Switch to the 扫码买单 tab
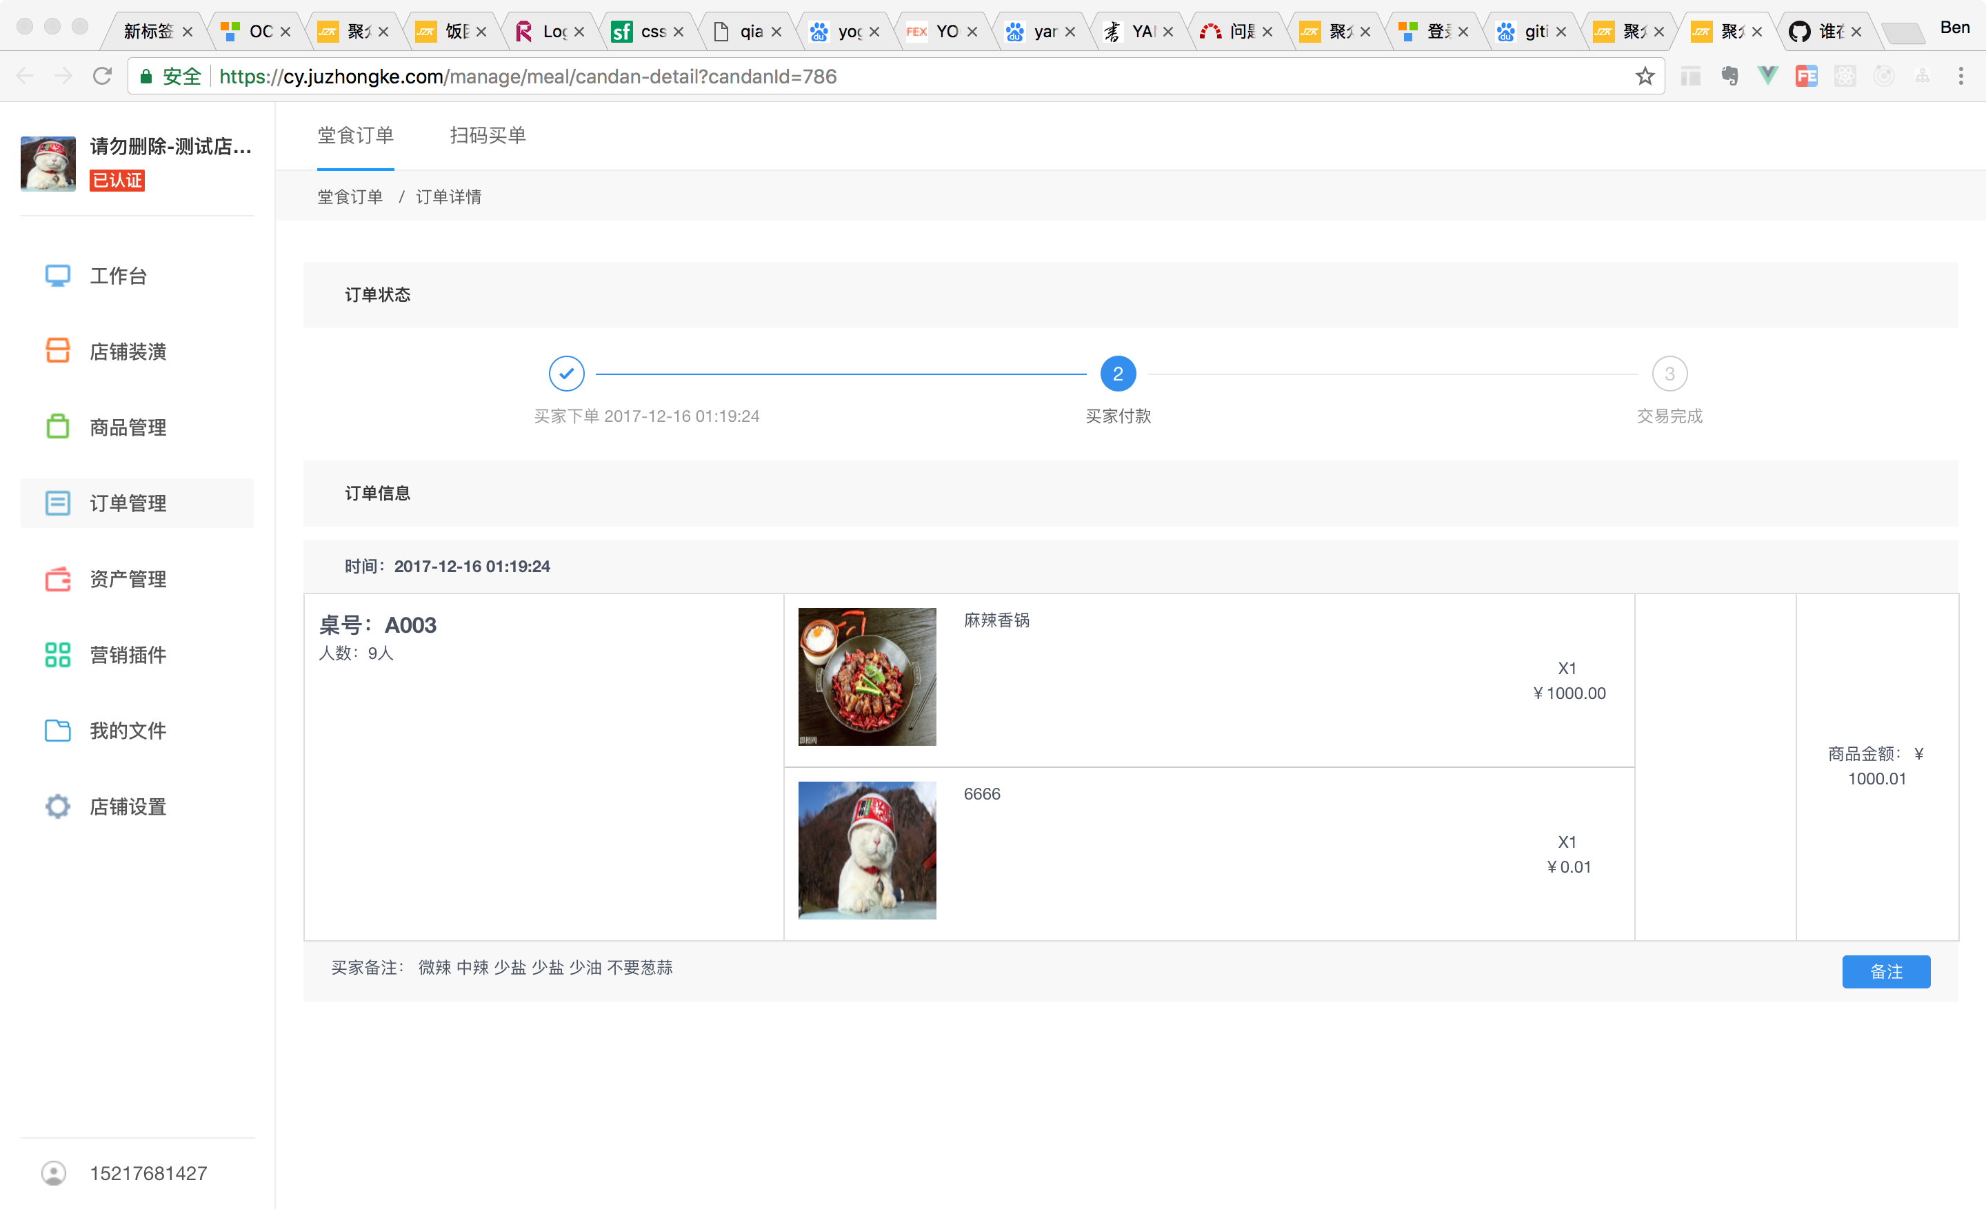1986x1209 pixels. click(488, 135)
